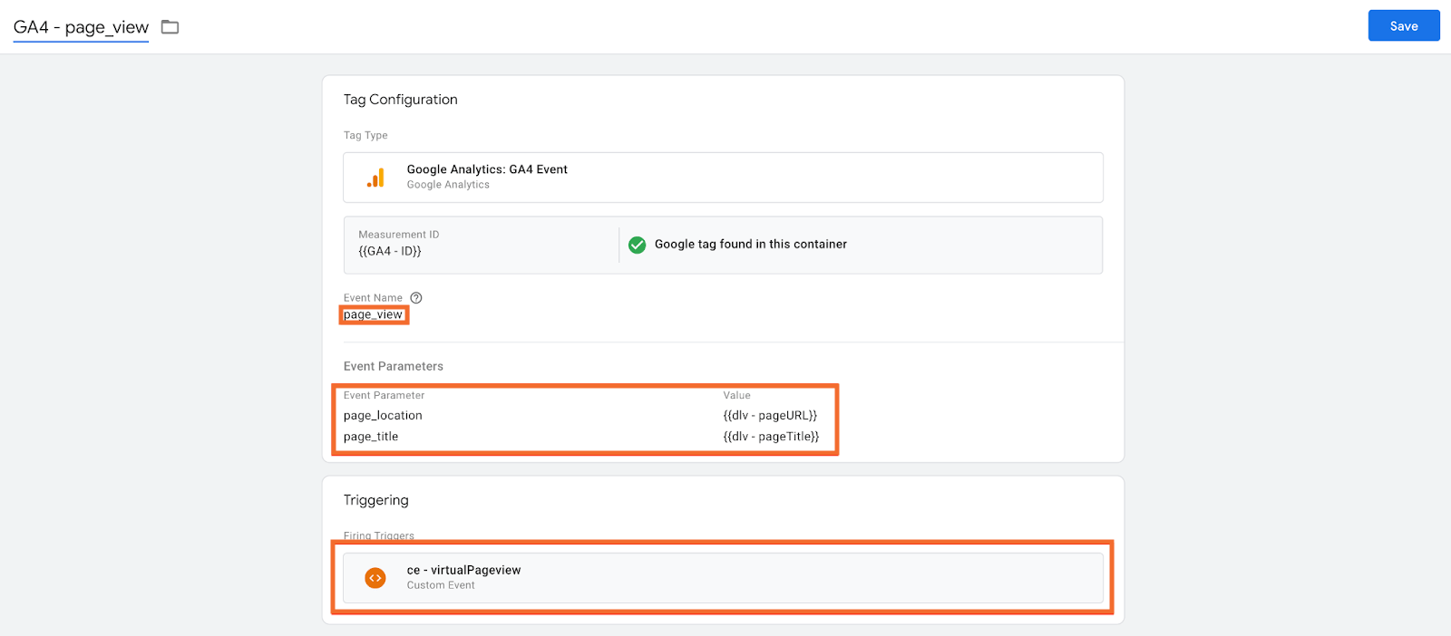Click Google tag found in this container text
Viewport: 1451px width, 636px height.
751,245
